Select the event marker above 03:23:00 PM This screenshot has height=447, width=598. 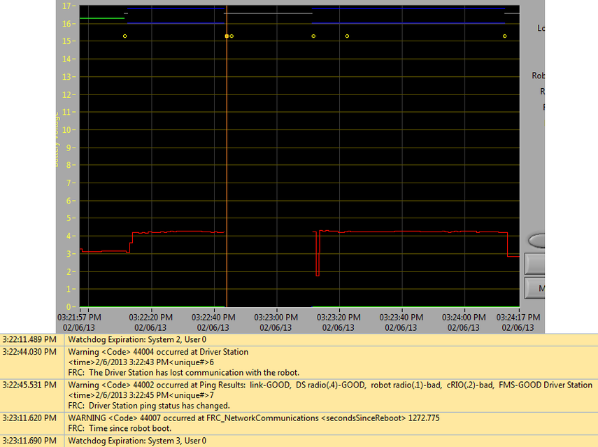pyautogui.click(x=313, y=36)
